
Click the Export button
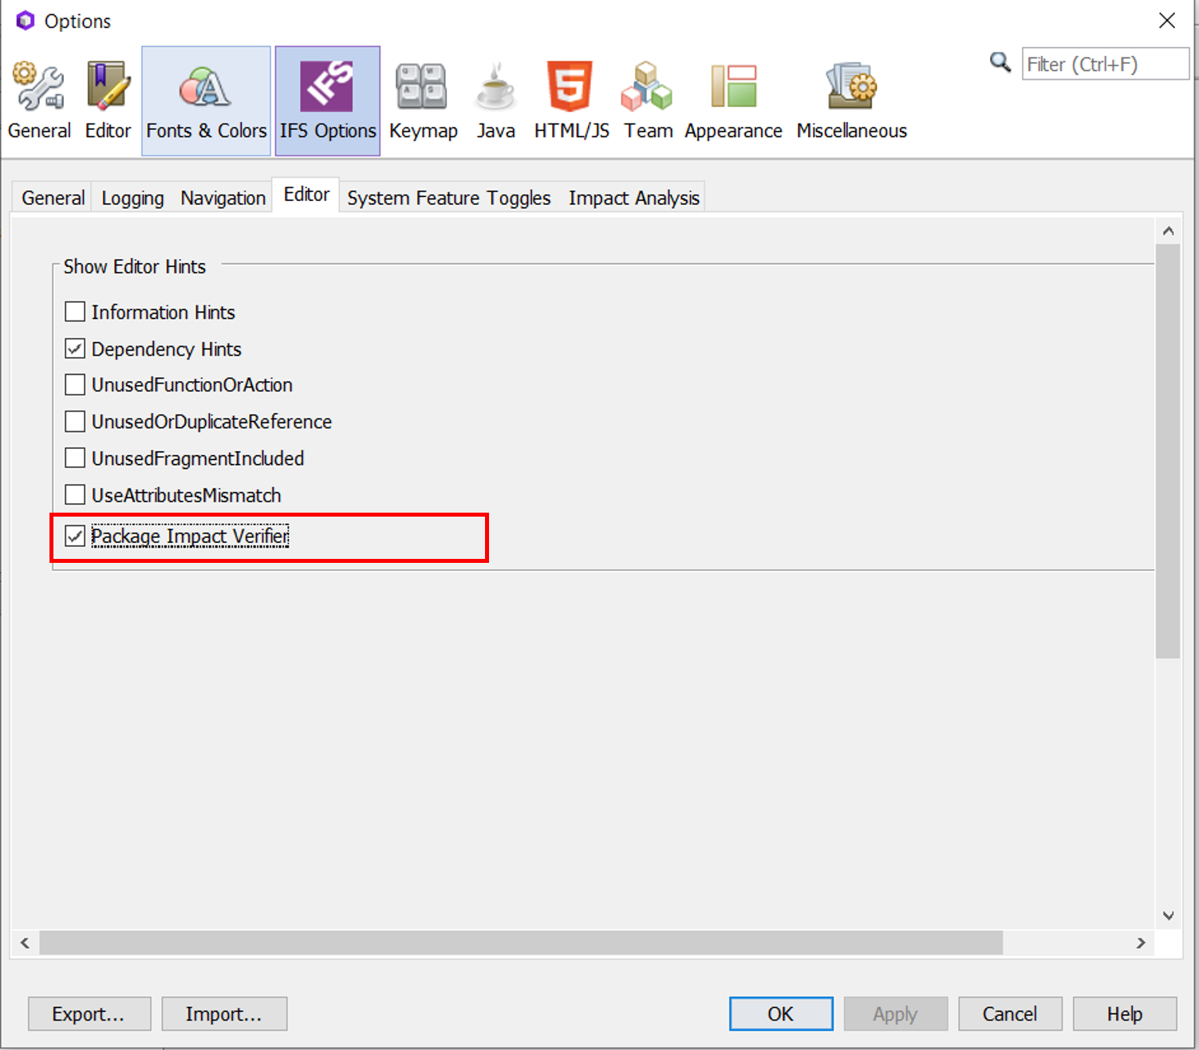pyautogui.click(x=89, y=1013)
